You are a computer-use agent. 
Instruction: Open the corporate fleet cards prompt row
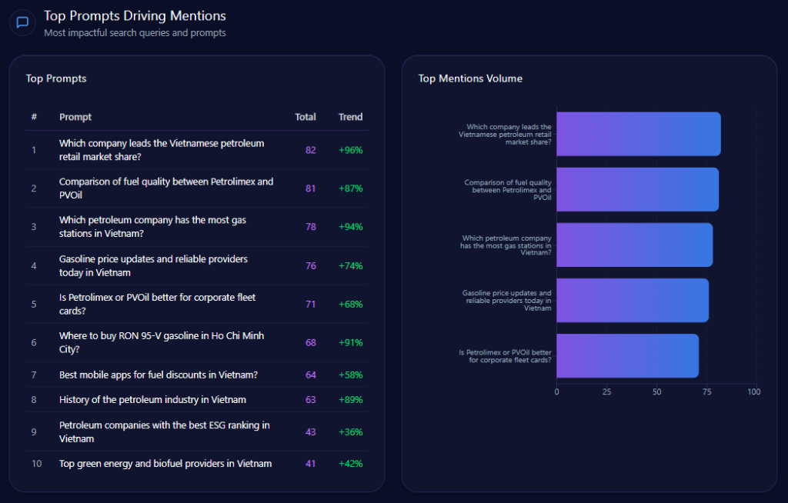pos(157,304)
